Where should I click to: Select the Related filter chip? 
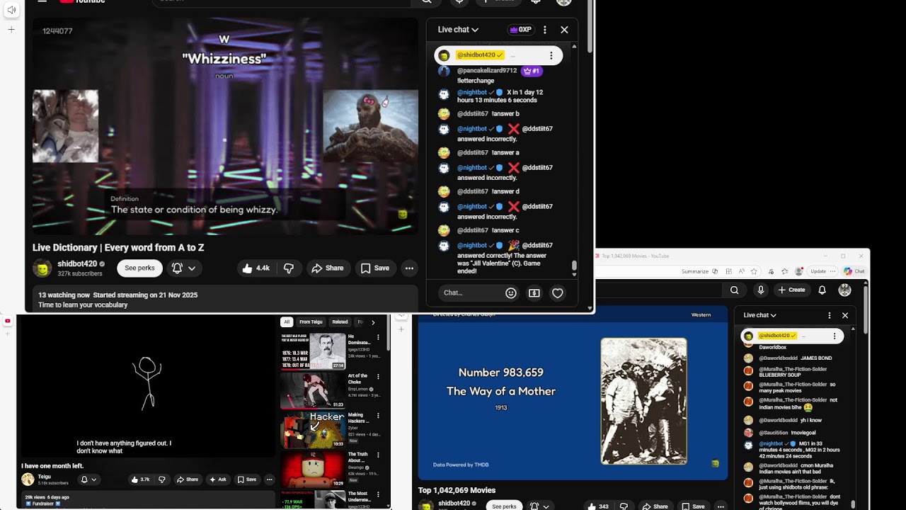coord(340,322)
